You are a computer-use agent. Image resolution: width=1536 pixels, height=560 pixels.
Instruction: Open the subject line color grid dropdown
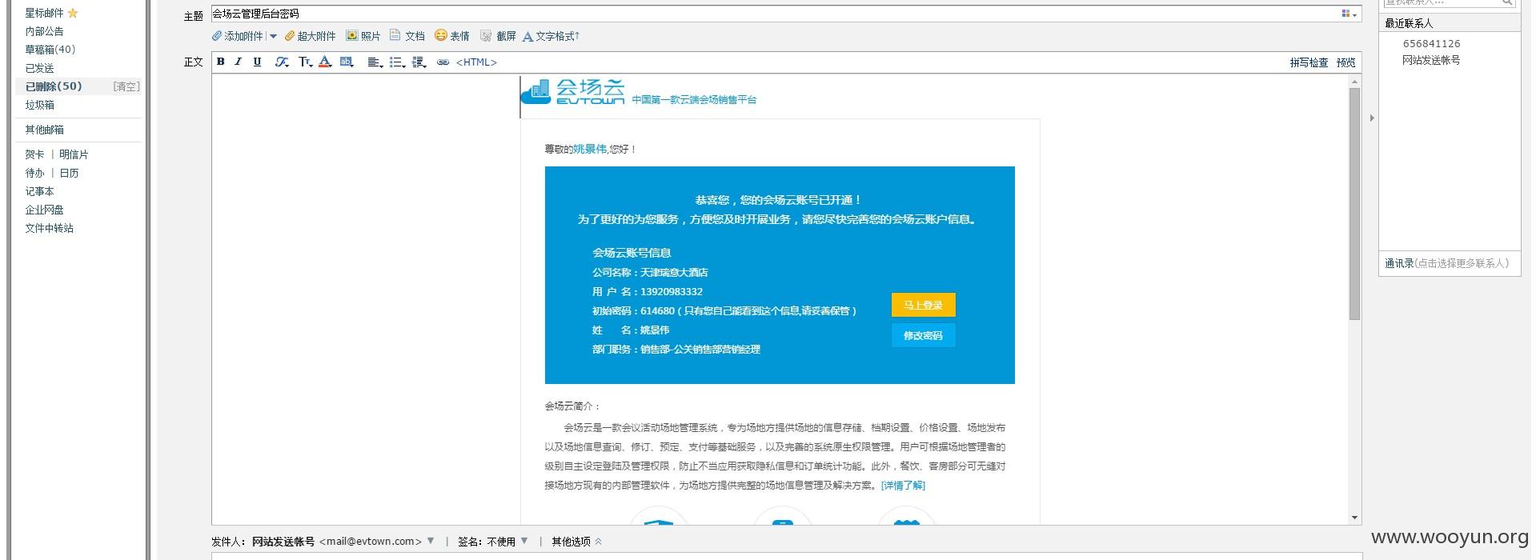click(x=1349, y=14)
